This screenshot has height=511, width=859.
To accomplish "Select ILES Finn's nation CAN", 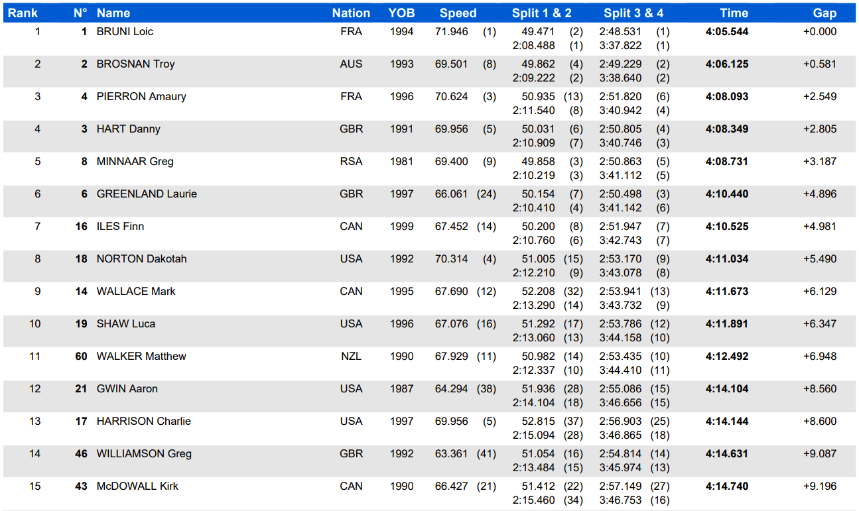I will coord(351,227).
